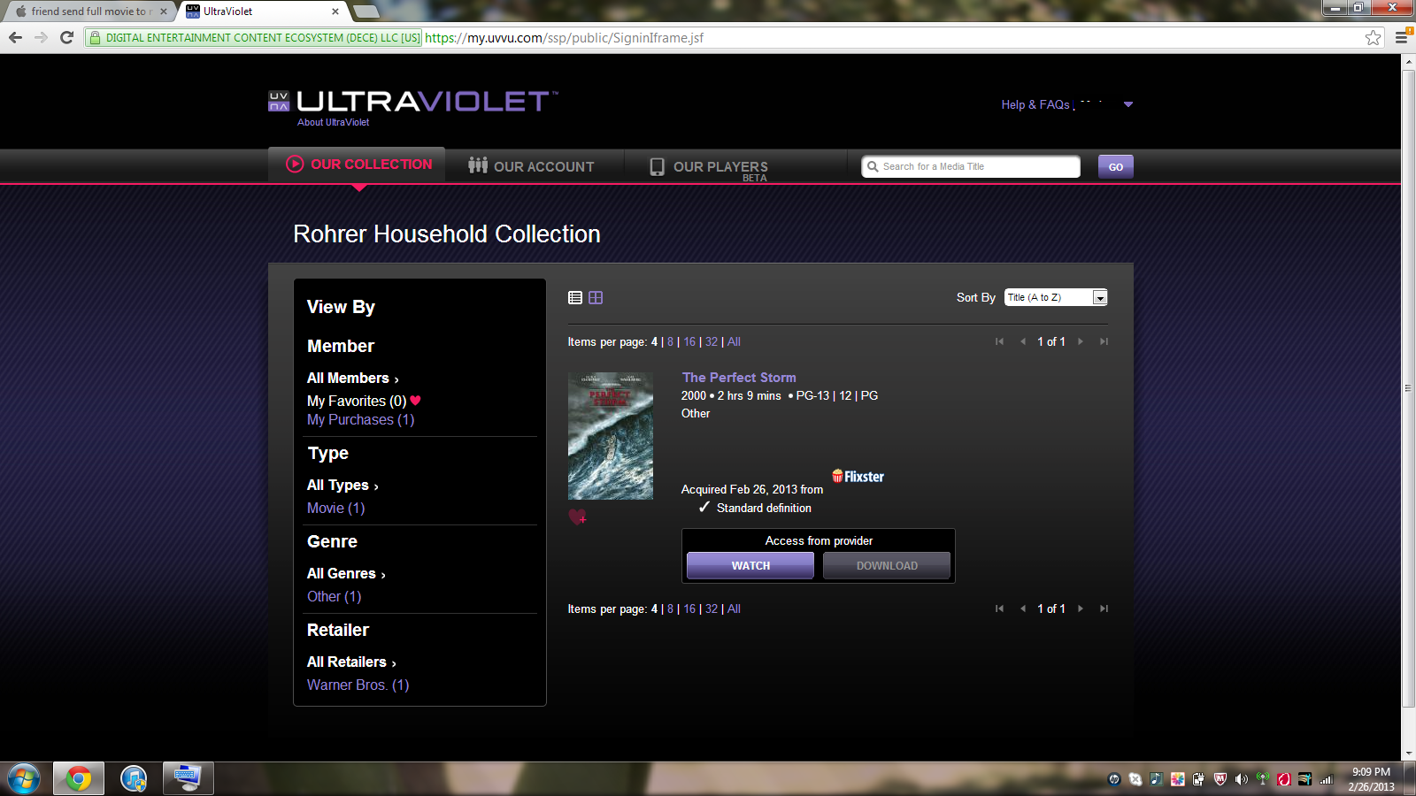
Task: Filter by My Purchases (1)
Action: pos(360,420)
